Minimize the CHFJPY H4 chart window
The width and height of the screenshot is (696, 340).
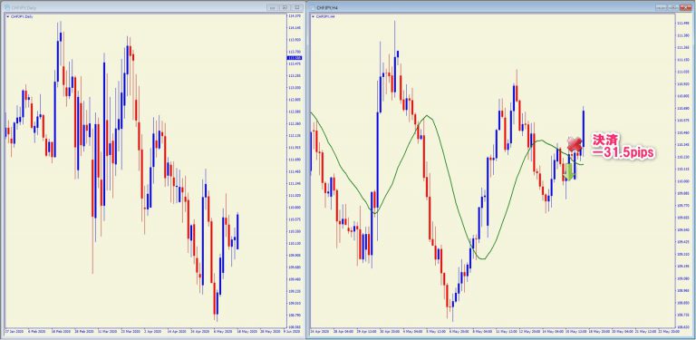(661, 7)
